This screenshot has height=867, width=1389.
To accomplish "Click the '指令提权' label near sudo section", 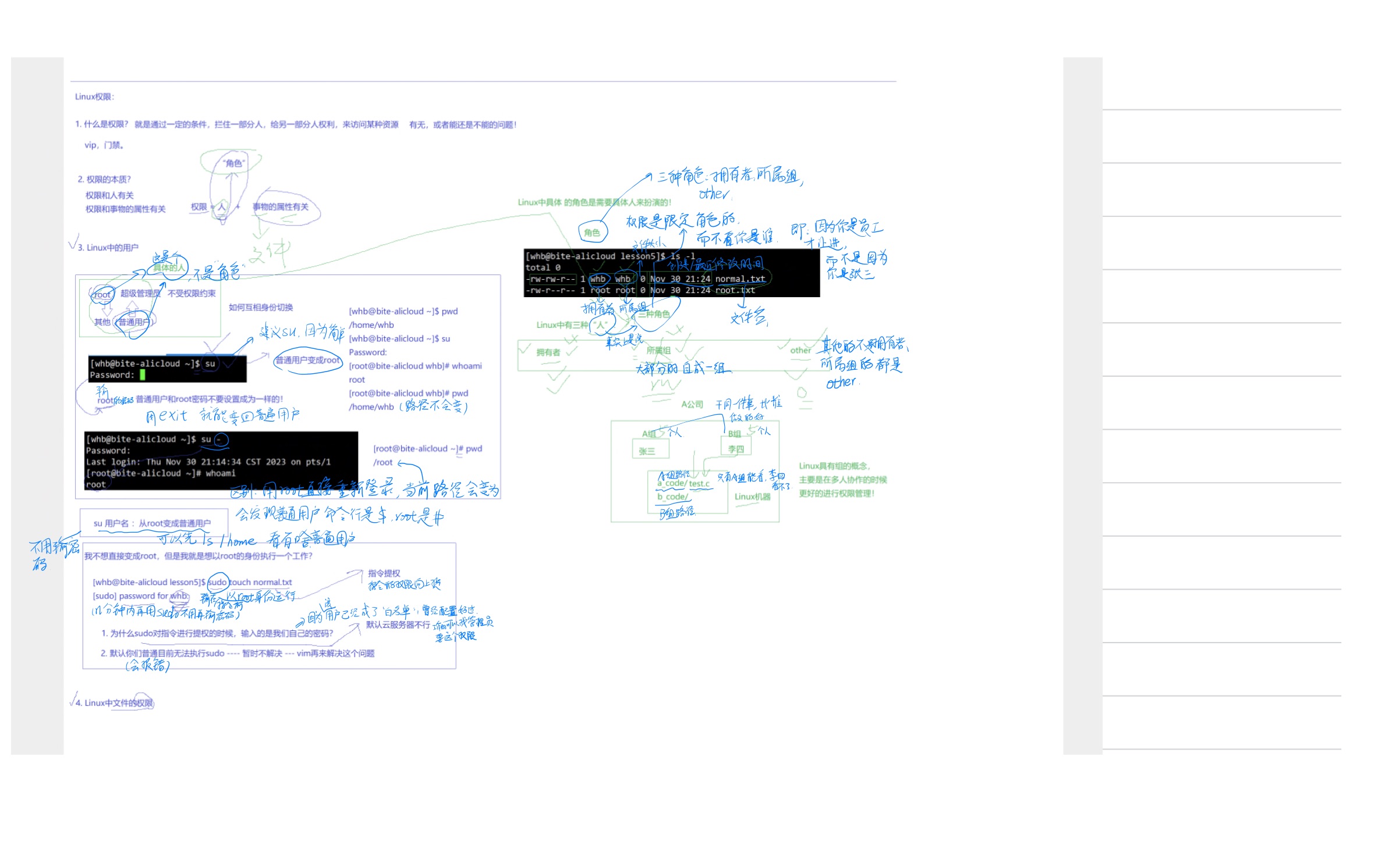I will coord(384,573).
